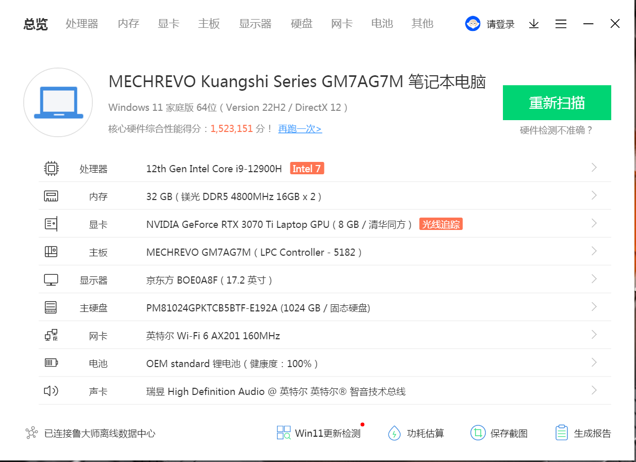Go to the 硬盘 tab
The height and width of the screenshot is (462, 636).
point(302,24)
